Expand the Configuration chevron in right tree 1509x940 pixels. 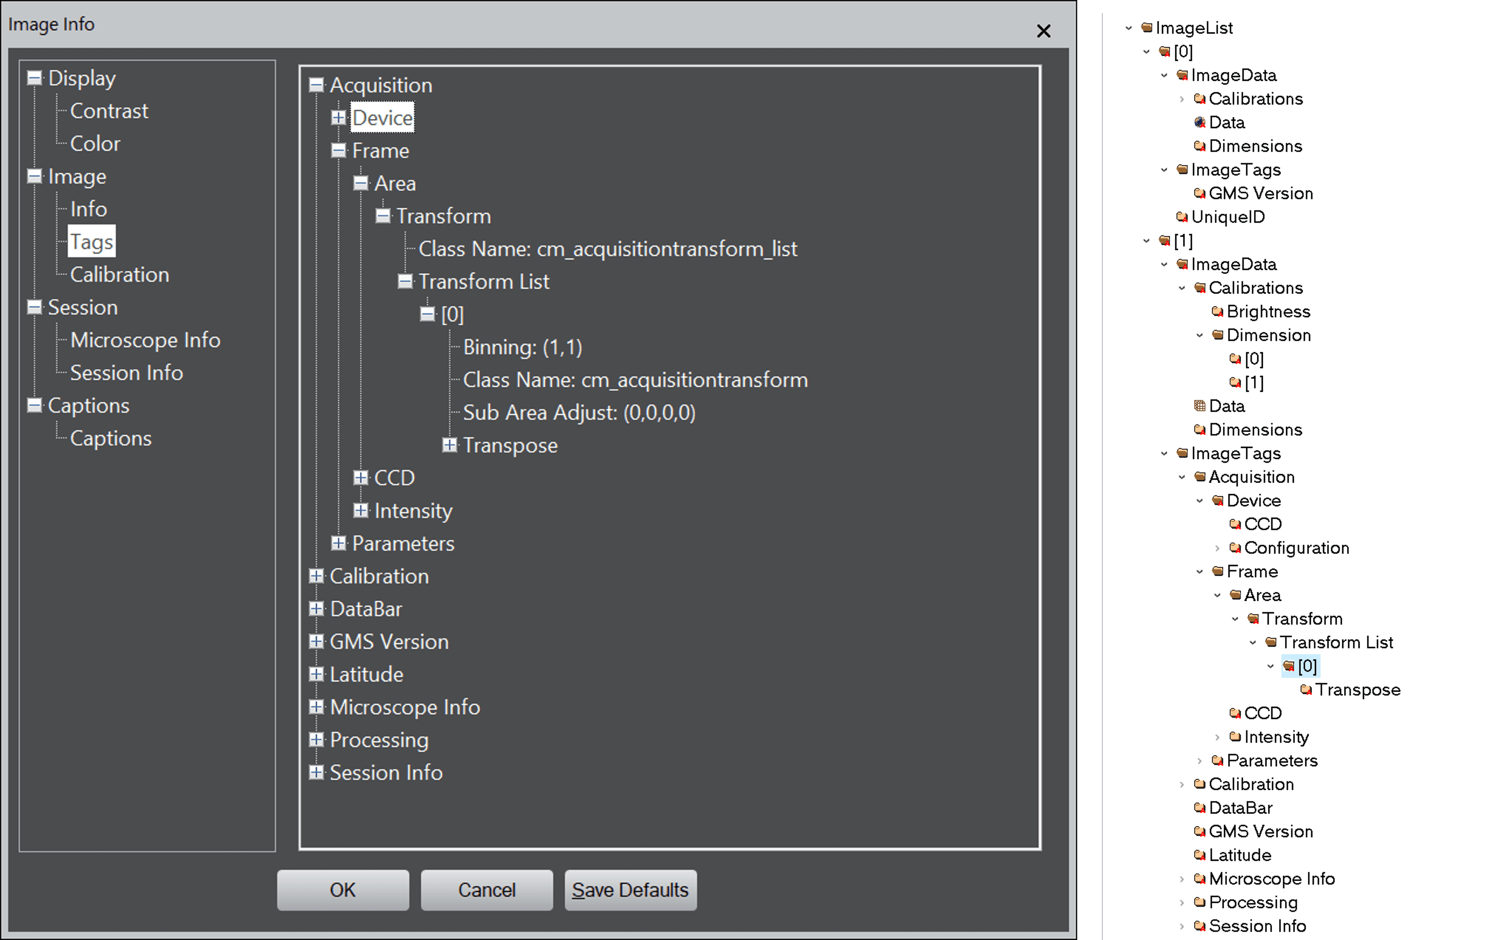pyautogui.click(x=1217, y=548)
